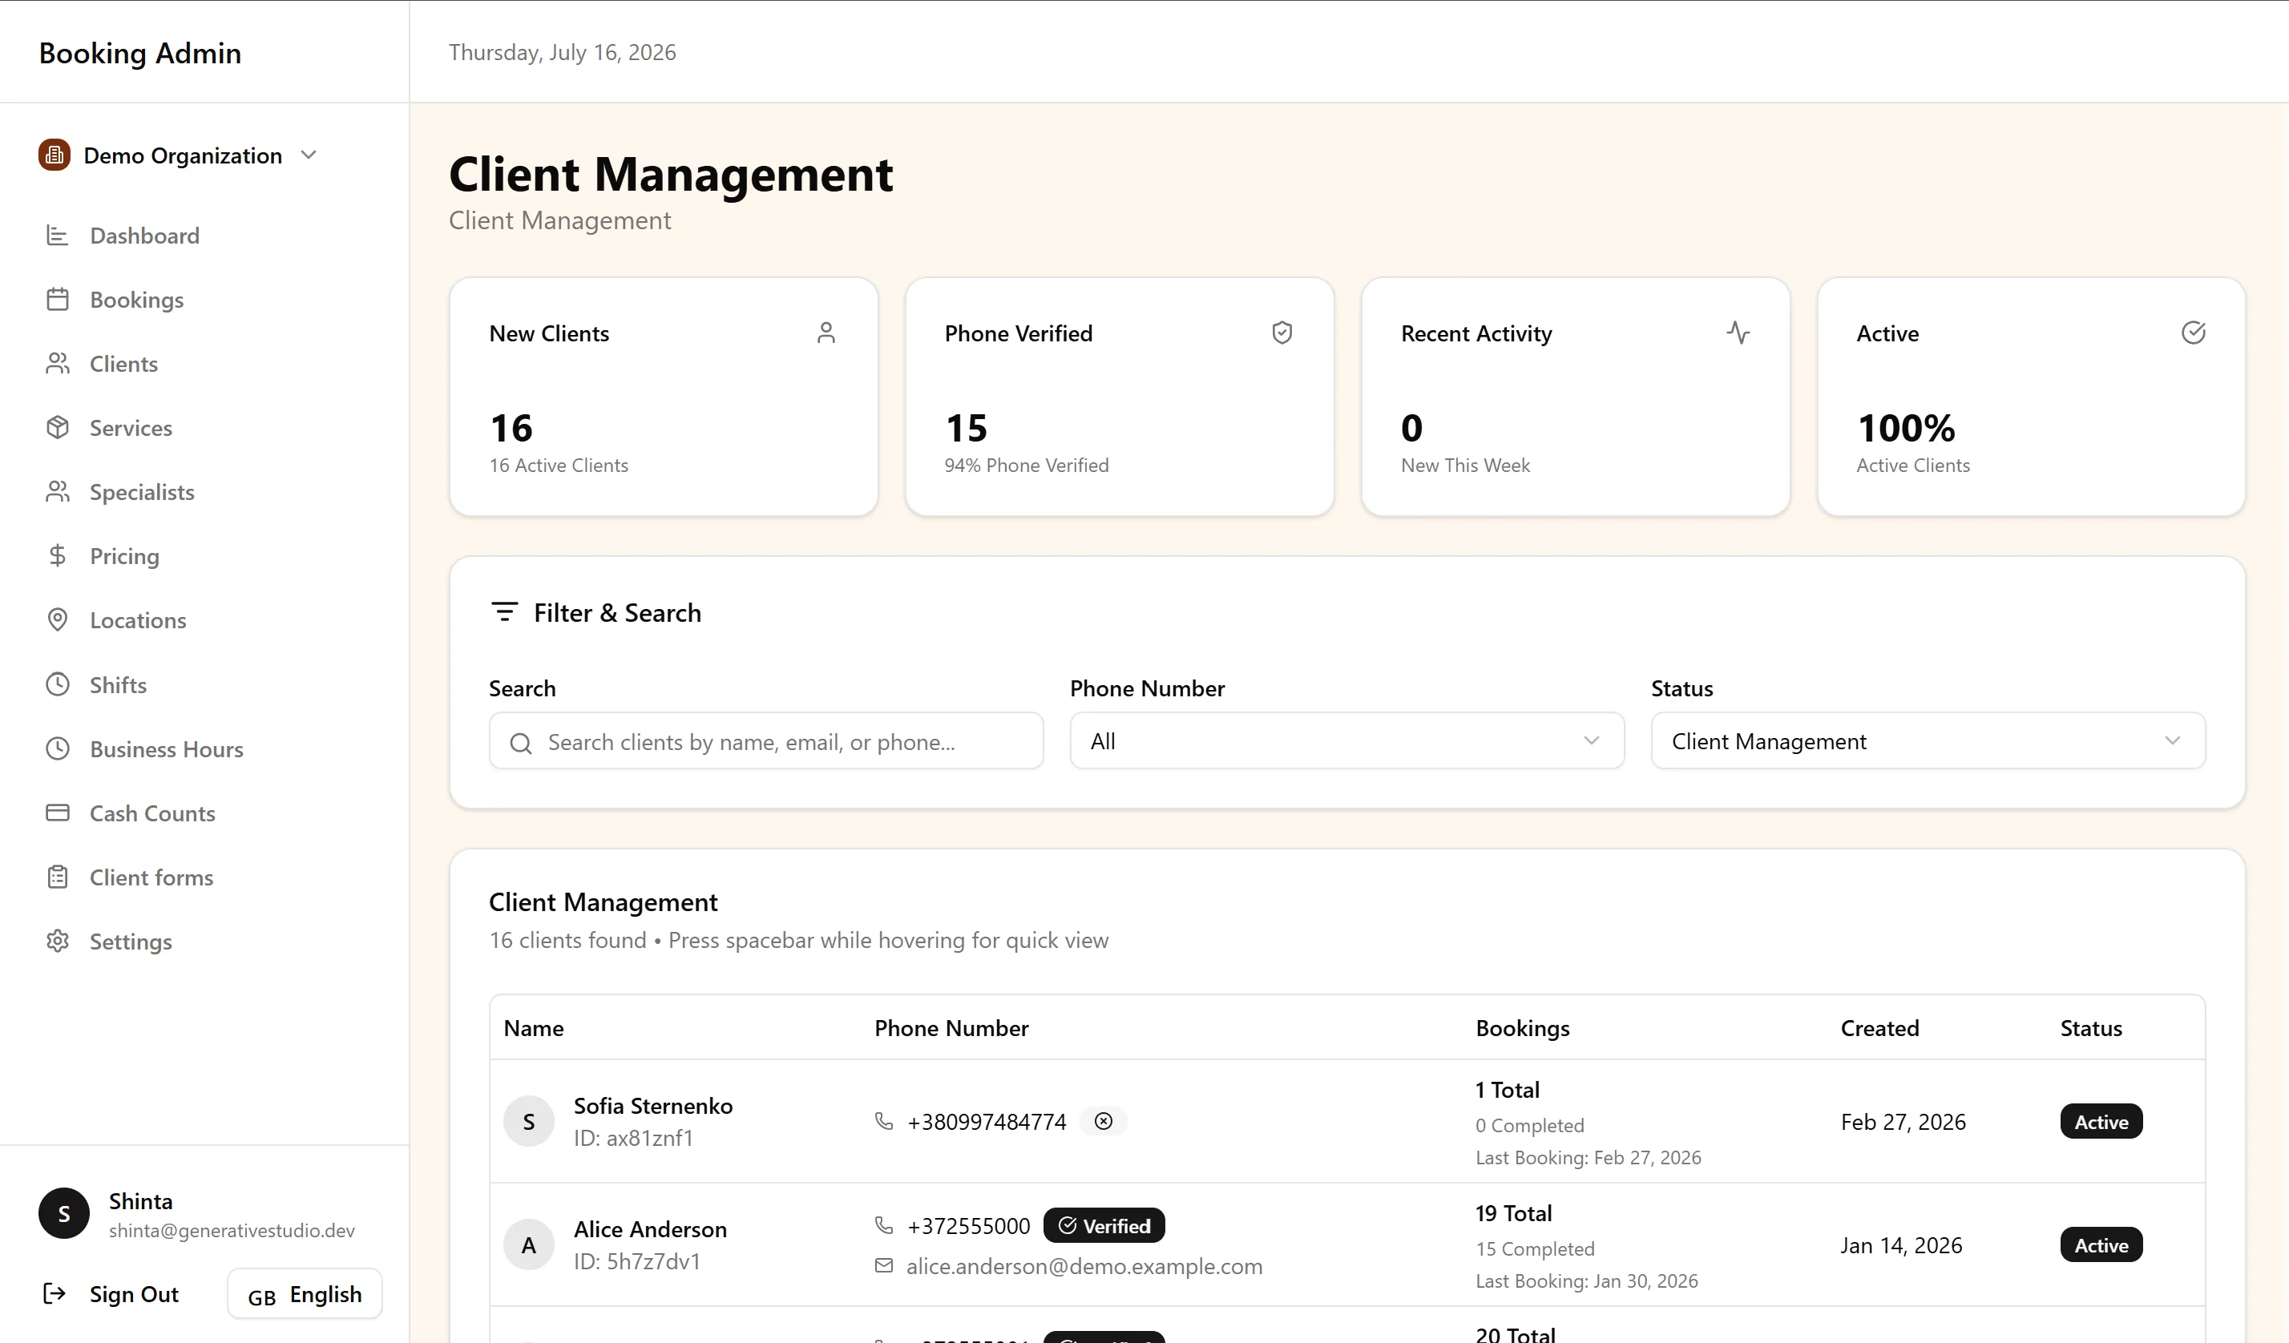2289x1343 pixels.
Task: Open Client forms in the sidebar
Action: (x=151, y=877)
